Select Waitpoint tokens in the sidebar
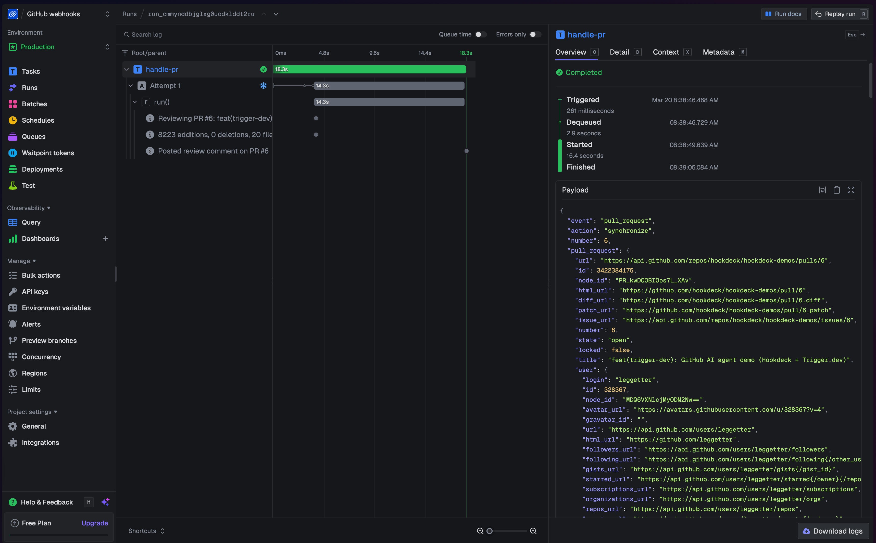This screenshot has height=543, width=876. [x=48, y=153]
